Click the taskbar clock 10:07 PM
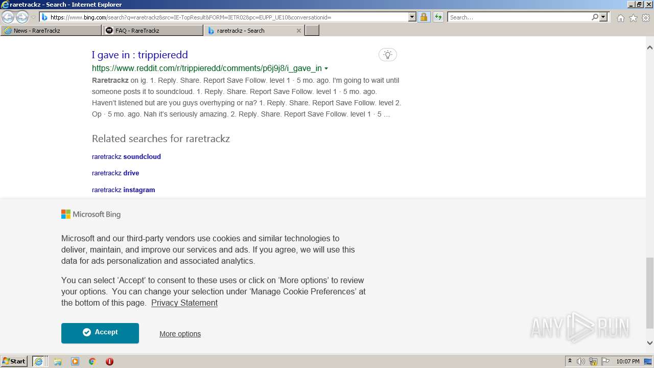Screen dimensions: 654x368 628,361
